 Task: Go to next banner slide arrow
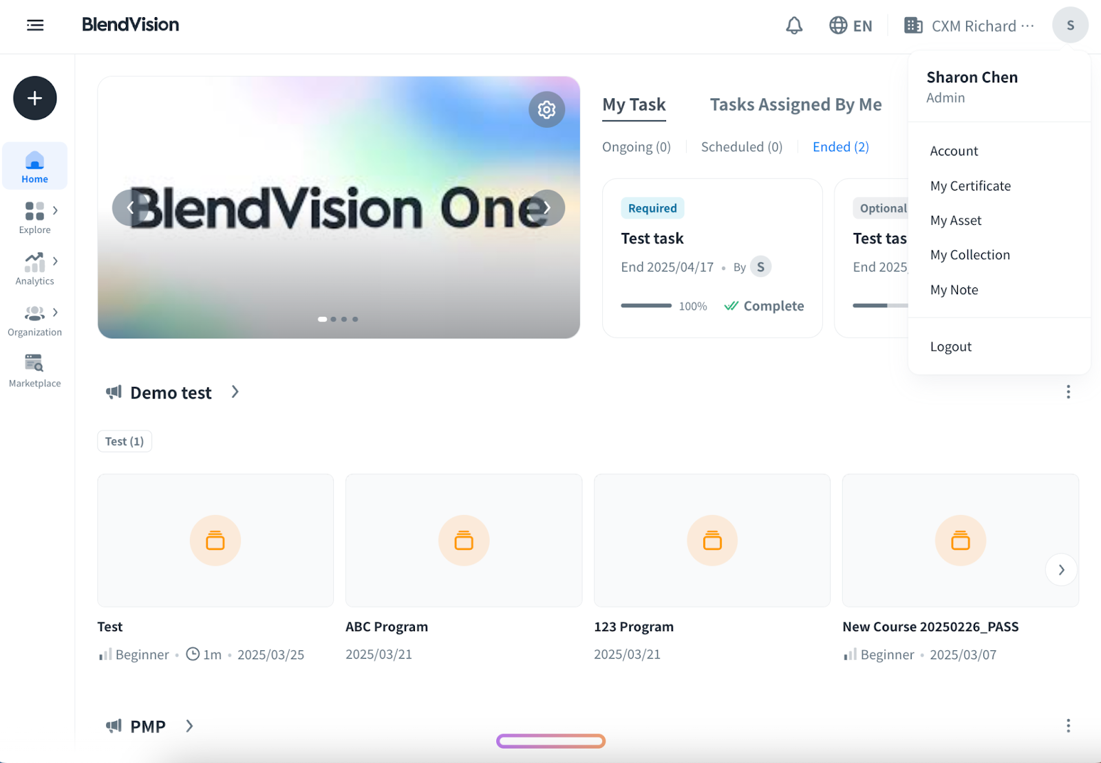[x=547, y=208]
